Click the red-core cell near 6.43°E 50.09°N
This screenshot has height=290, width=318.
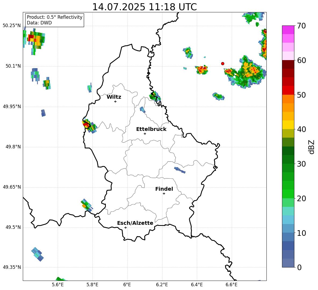(202, 70)
